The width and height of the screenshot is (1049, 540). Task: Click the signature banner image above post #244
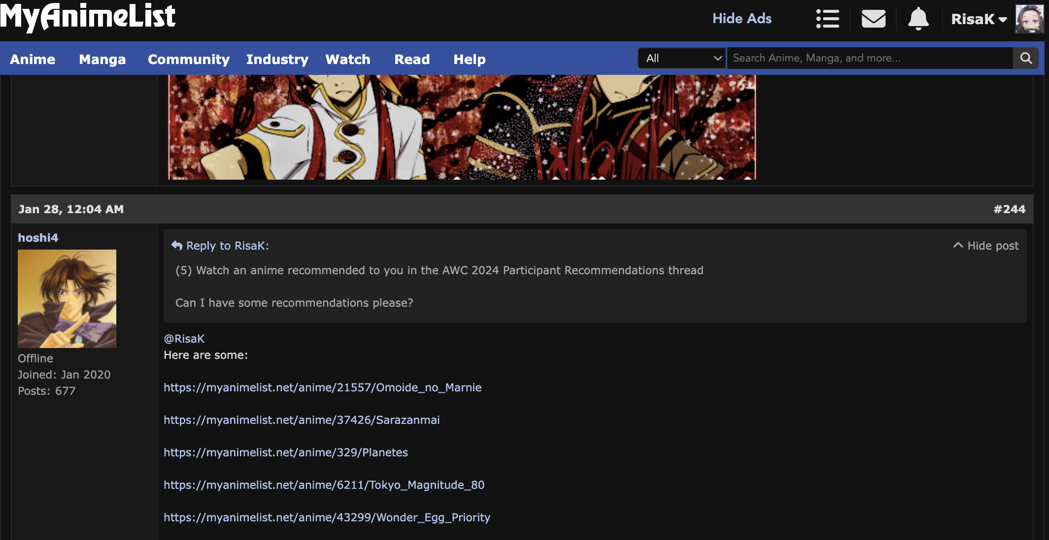pos(462,127)
